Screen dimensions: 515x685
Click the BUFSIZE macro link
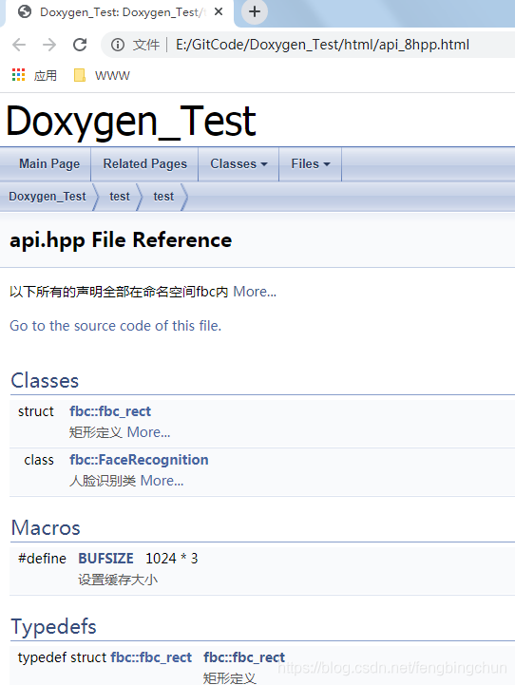coord(105,559)
